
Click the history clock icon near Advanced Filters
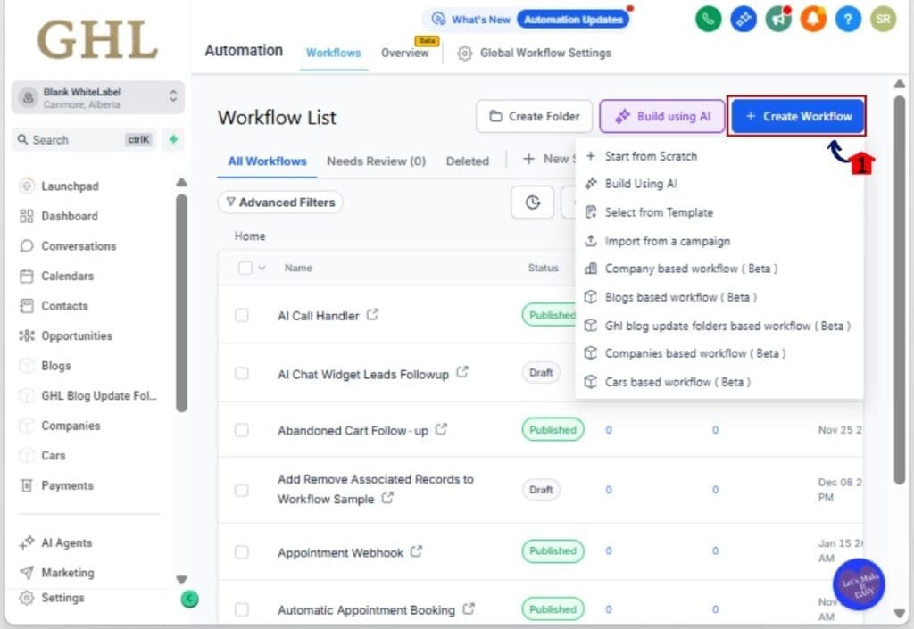point(532,203)
